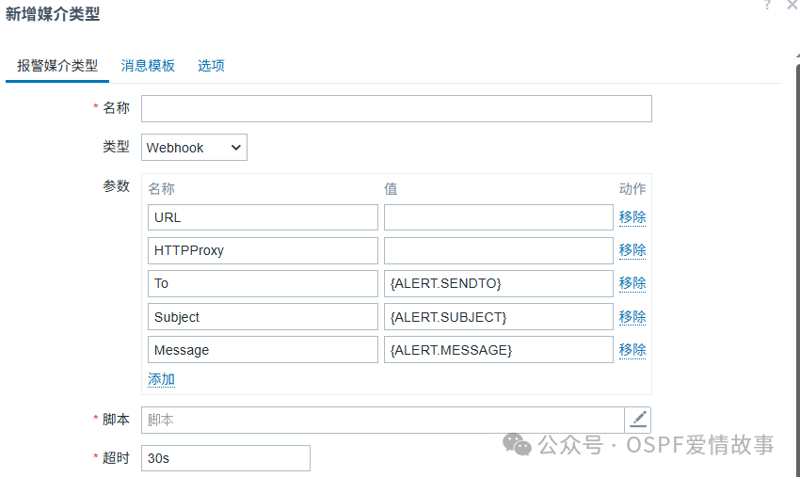800x477 pixels.
Task: Open script editor with pencil icon
Action: (x=638, y=420)
